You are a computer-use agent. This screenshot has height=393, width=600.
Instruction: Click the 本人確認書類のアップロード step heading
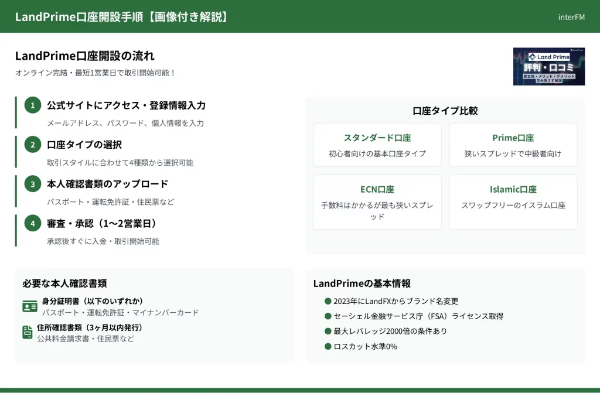pyautogui.click(x=107, y=184)
